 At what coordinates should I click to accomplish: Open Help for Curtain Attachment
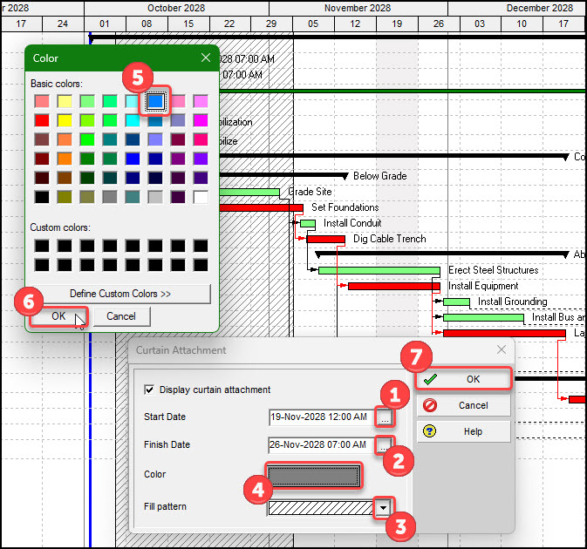pos(462,431)
